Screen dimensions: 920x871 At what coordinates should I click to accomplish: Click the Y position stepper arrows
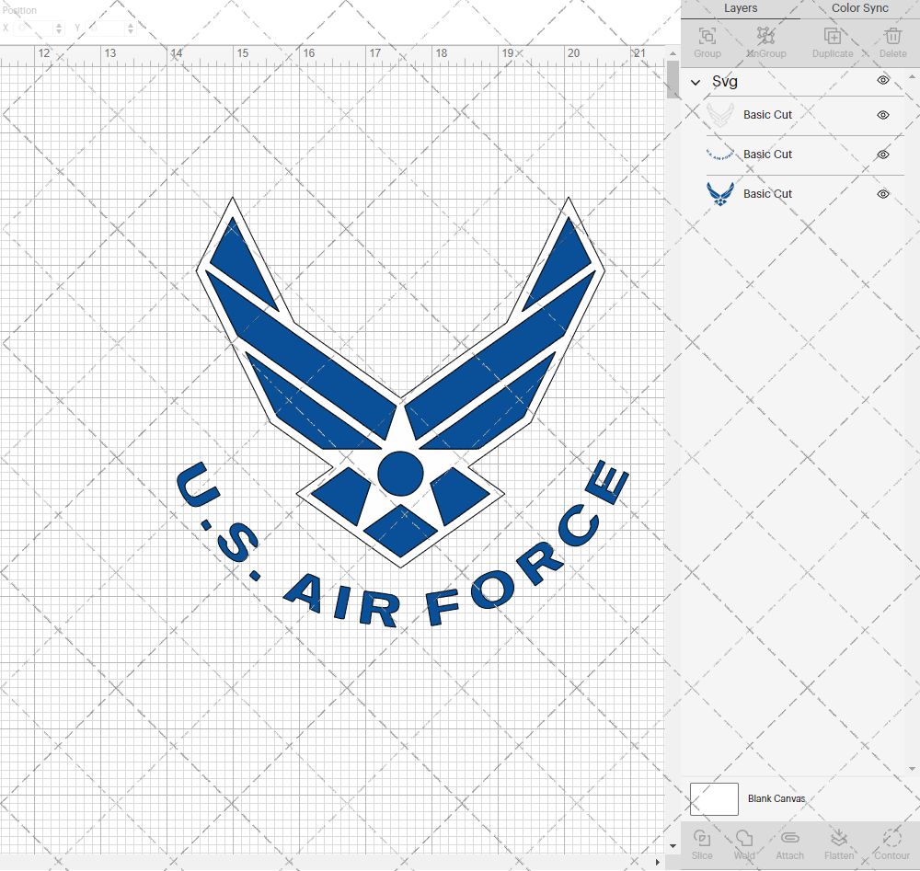131,28
